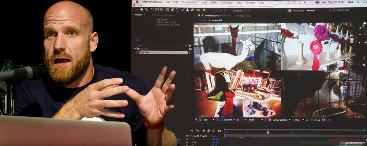Click the 4-way PIP breadcrumb

(217, 20)
